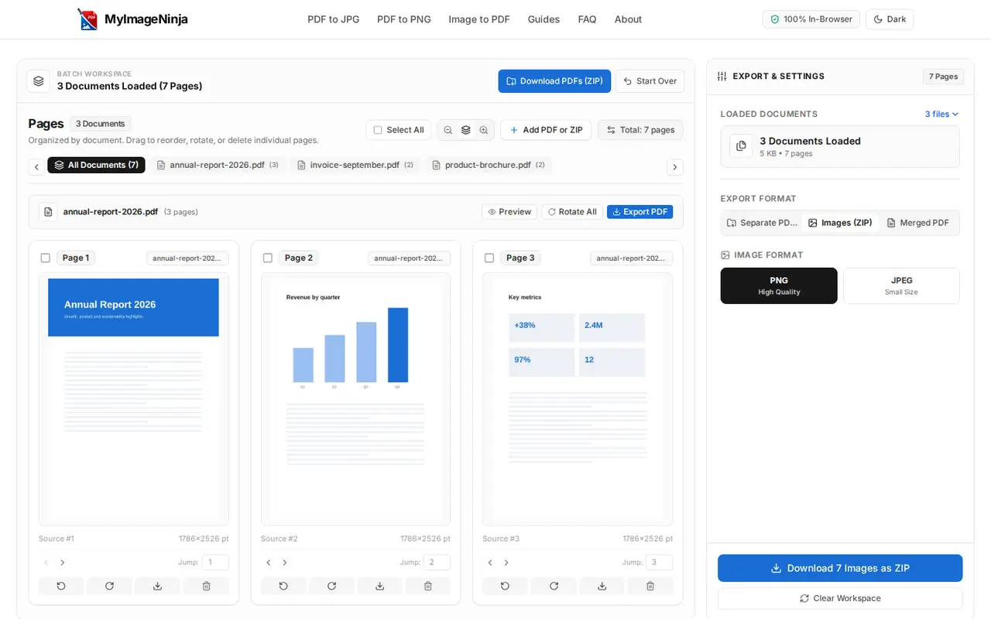Open Annual Report 2026 page thumbnail

133,398
